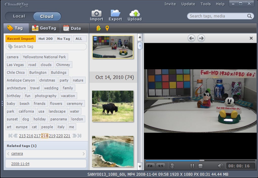Select the Yellowstone National Park tag

coord(45,57)
